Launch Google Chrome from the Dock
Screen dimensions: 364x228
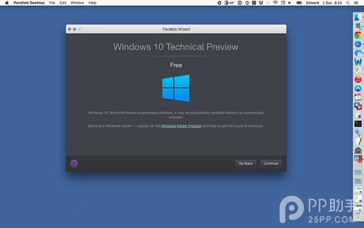click(x=358, y=35)
